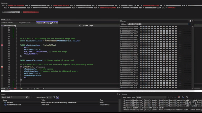
Task: Click the Output panel title
Action: [x=124, y=94]
